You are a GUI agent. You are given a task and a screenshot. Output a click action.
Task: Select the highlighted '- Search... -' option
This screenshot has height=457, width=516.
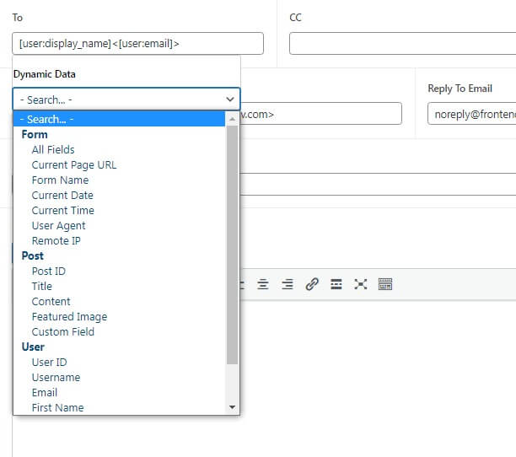click(x=119, y=119)
